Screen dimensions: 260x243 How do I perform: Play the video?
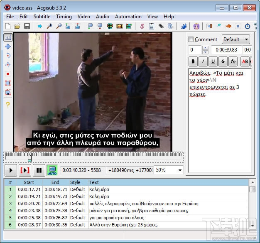[x=11, y=170]
